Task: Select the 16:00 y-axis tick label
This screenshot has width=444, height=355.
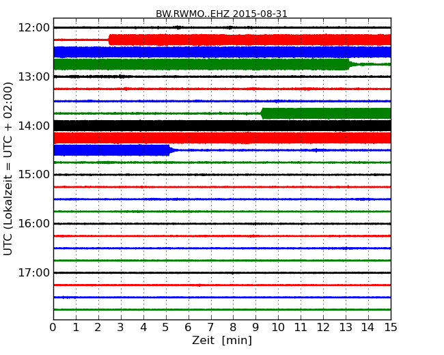Action: [x=34, y=224]
